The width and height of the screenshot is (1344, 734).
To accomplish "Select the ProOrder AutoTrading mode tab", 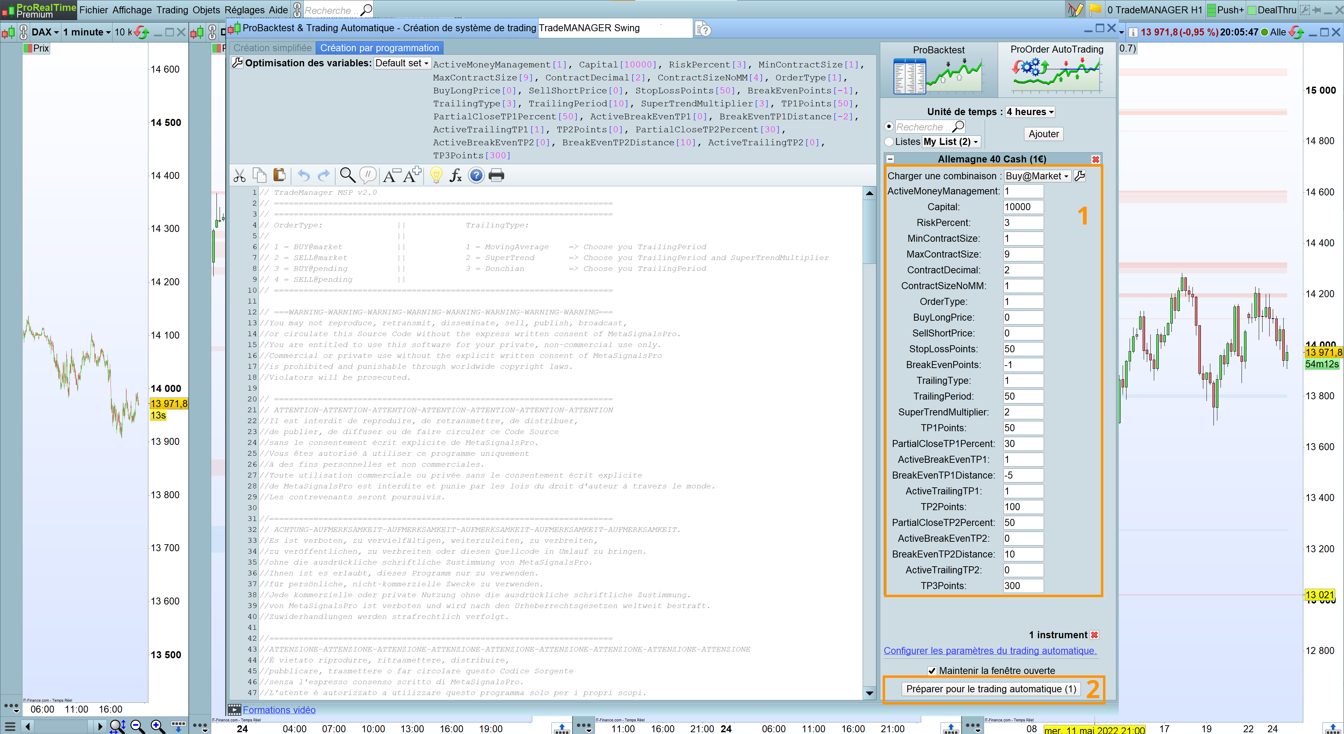I will click(1057, 69).
